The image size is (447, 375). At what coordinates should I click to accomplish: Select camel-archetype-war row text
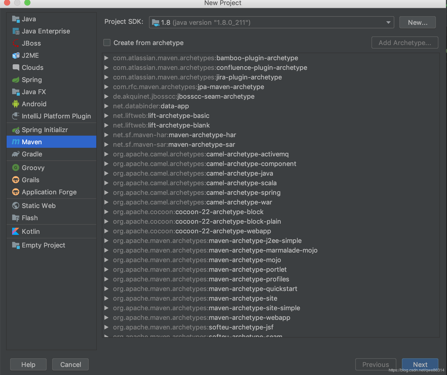193,202
